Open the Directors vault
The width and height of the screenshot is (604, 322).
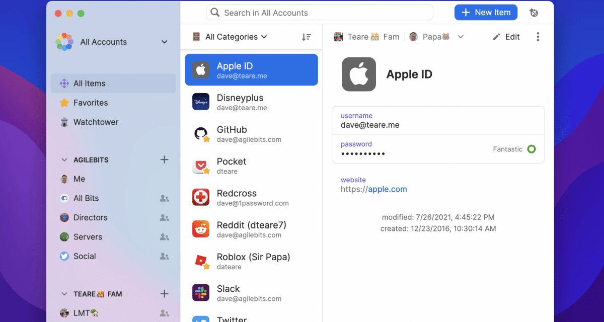point(113,217)
